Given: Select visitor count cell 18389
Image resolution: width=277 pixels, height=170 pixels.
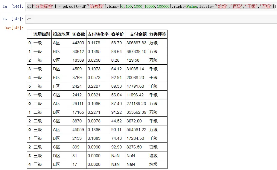Looking at the screenshot, I should [x=78, y=60].
